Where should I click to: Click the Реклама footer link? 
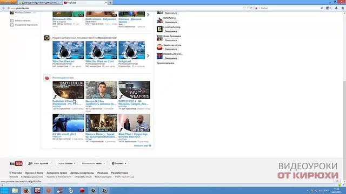tap(103, 173)
